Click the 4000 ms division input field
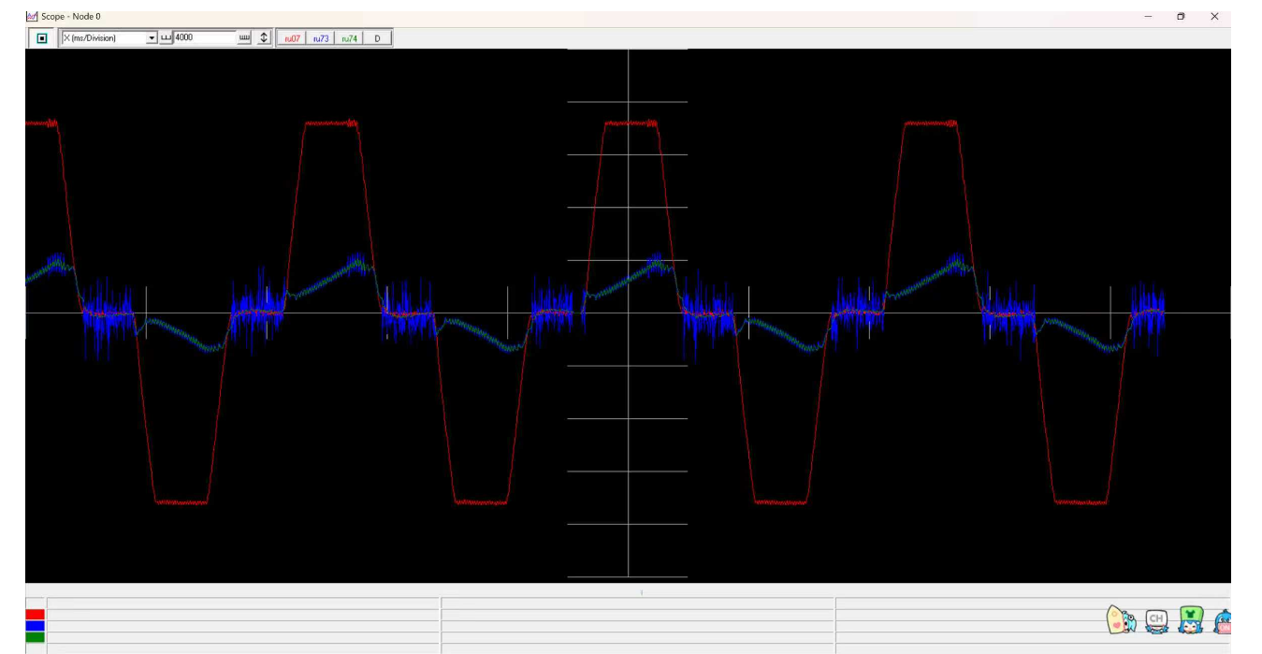1262x654 pixels. 204,38
